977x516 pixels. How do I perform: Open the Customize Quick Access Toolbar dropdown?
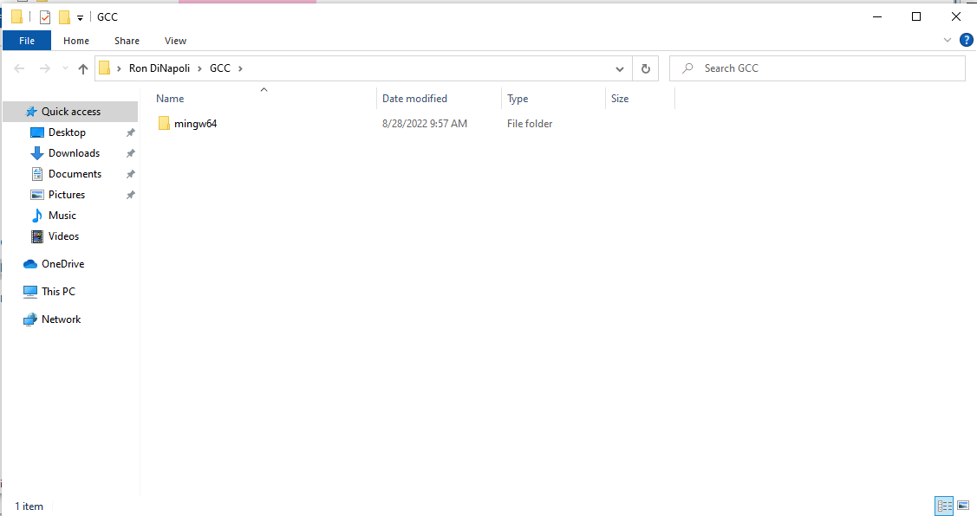[81, 18]
